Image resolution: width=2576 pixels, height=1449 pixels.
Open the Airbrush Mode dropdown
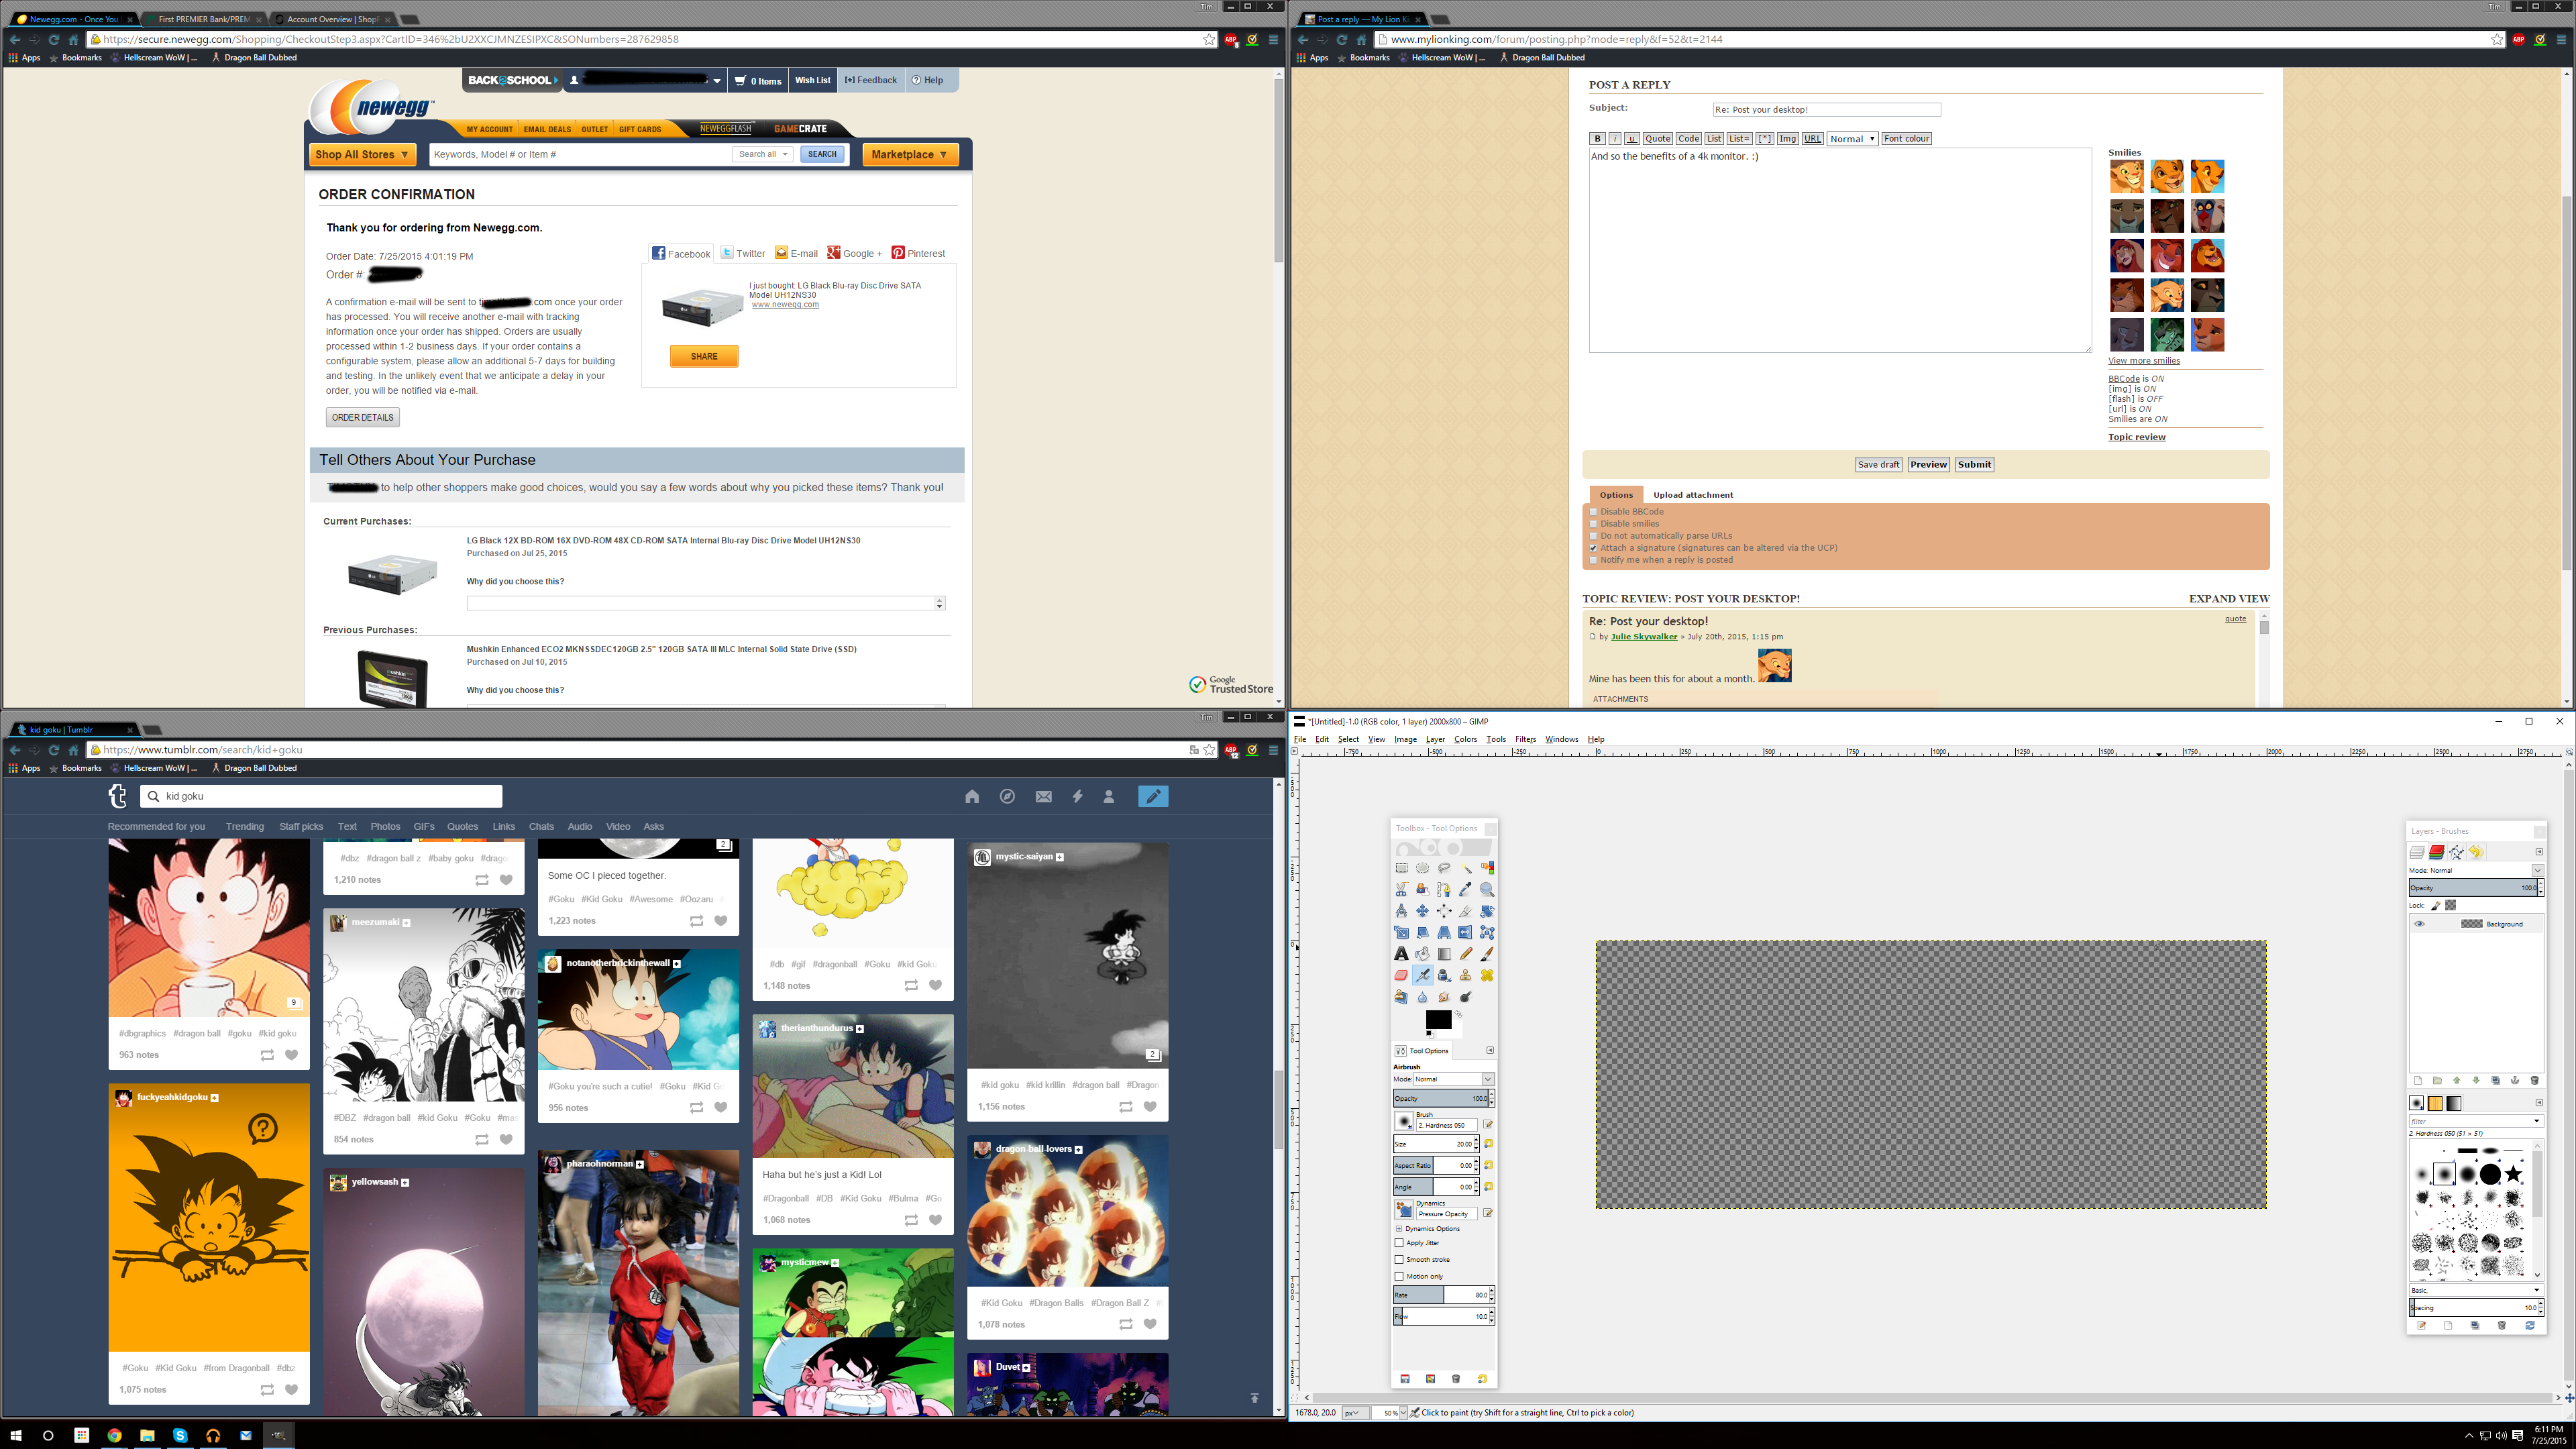pyautogui.click(x=1453, y=1079)
